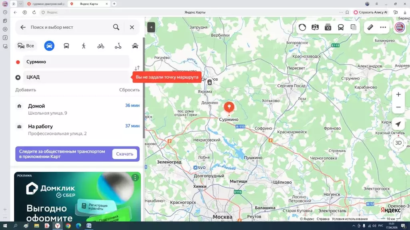This screenshot has height=230, width=410.
Task: Expand the three-dots more menu
Action: [383, 28]
